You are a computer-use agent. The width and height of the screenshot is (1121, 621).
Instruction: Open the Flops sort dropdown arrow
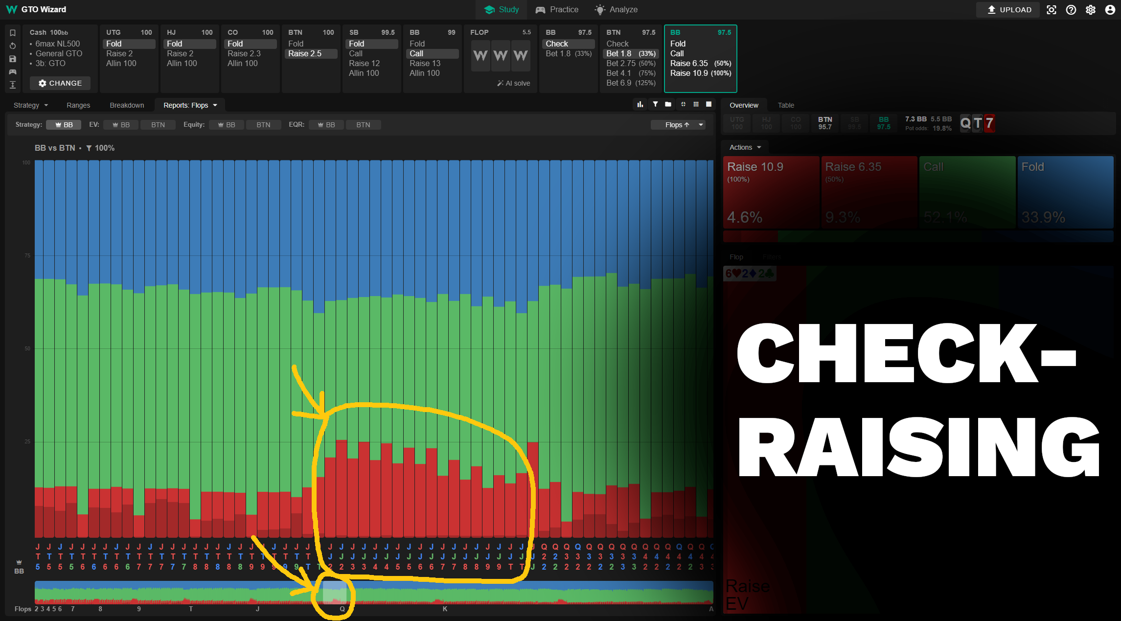pos(701,125)
